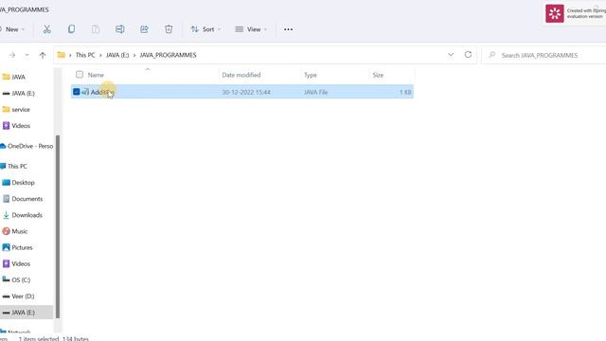This screenshot has height=341, width=606.
Task: Click the Rename icon in toolbar
Action: (120, 29)
